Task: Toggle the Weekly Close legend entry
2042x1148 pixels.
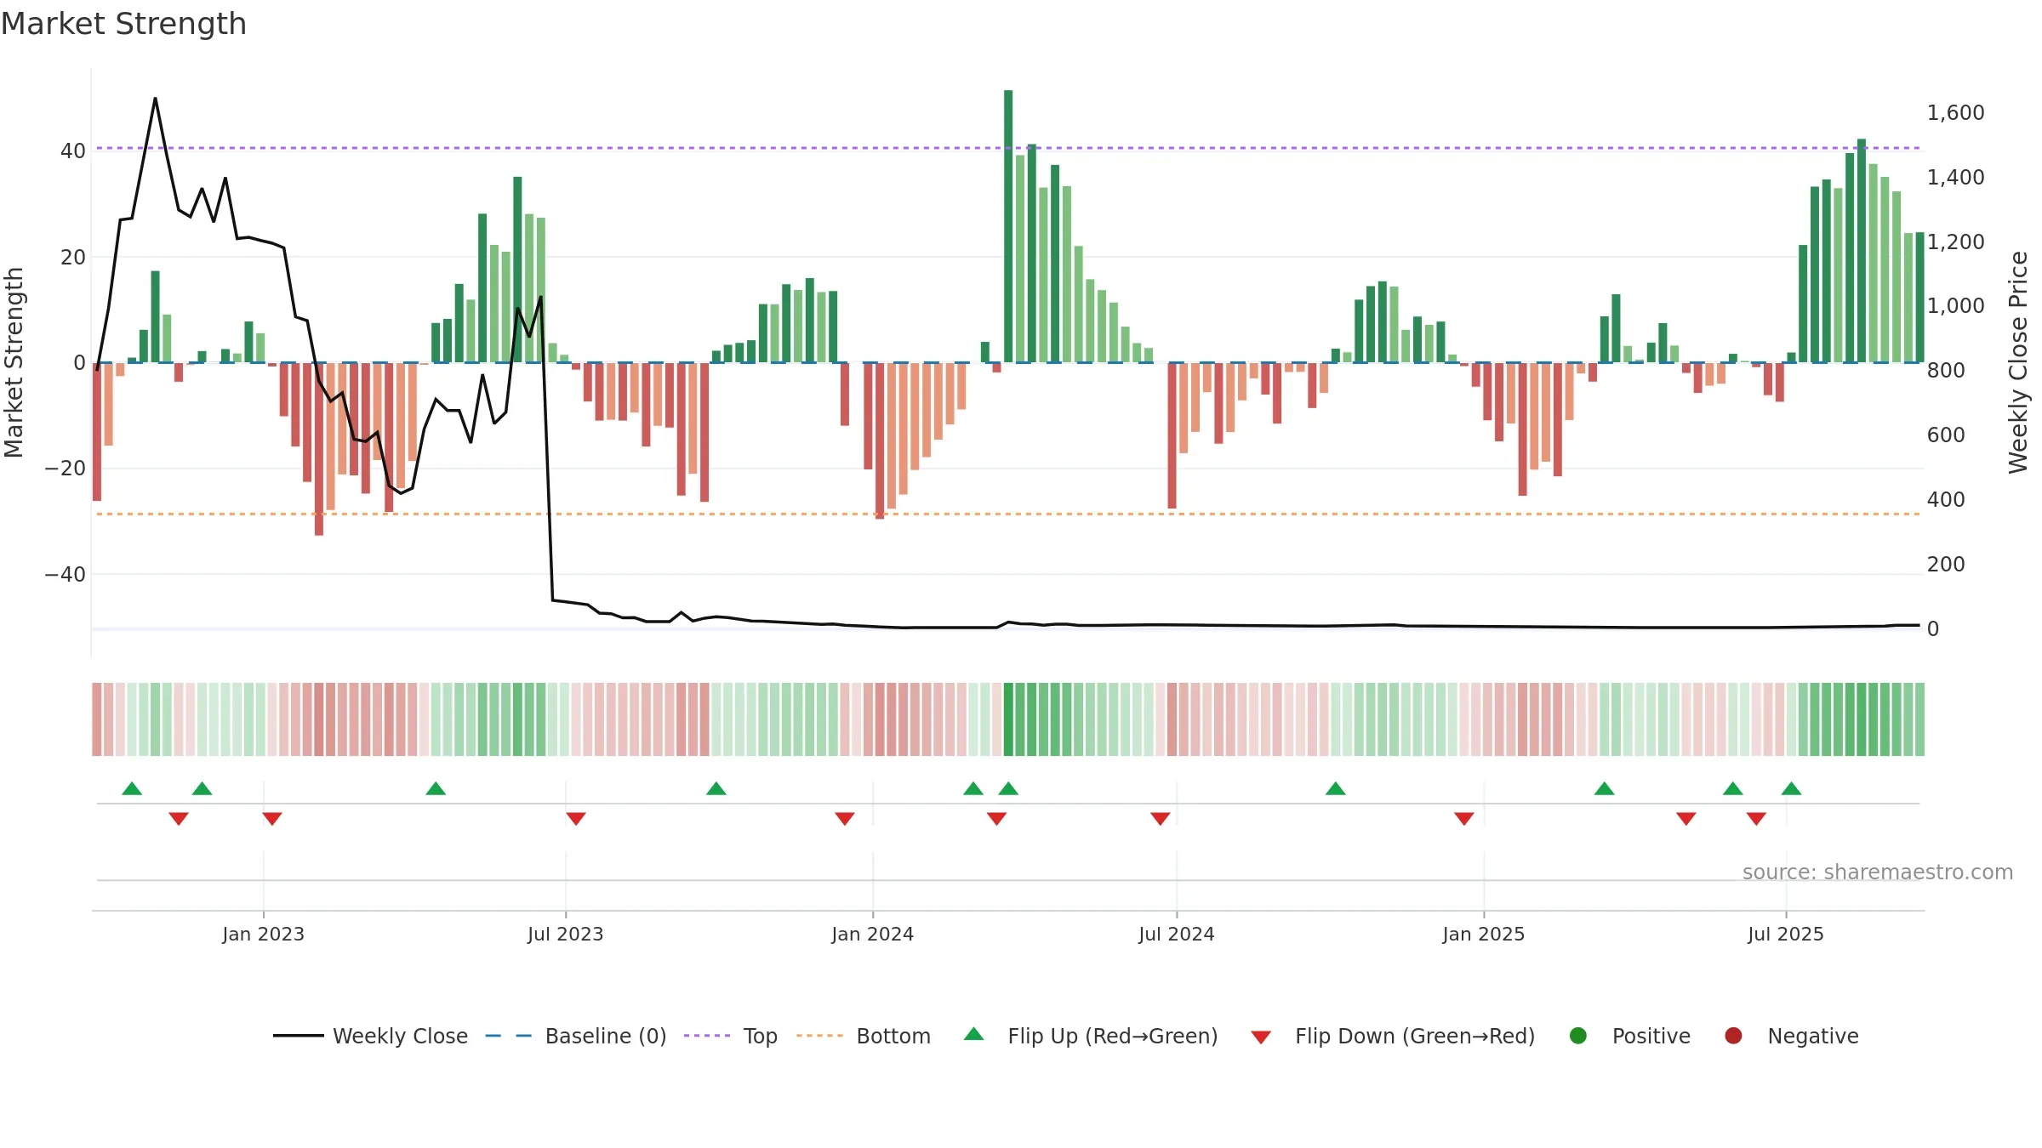Action: tap(370, 1036)
